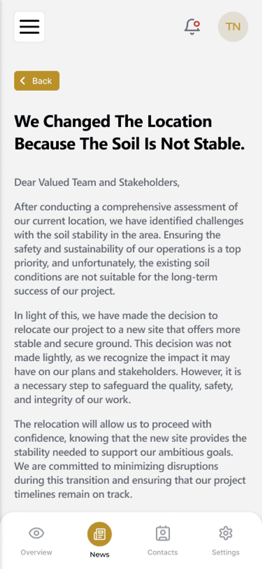Image resolution: width=262 pixels, height=569 pixels.
Task: Select the News tab label
Action: point(100,554)
